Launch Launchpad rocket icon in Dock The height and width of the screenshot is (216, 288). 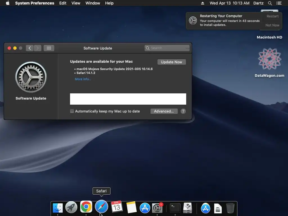[71, 208]
